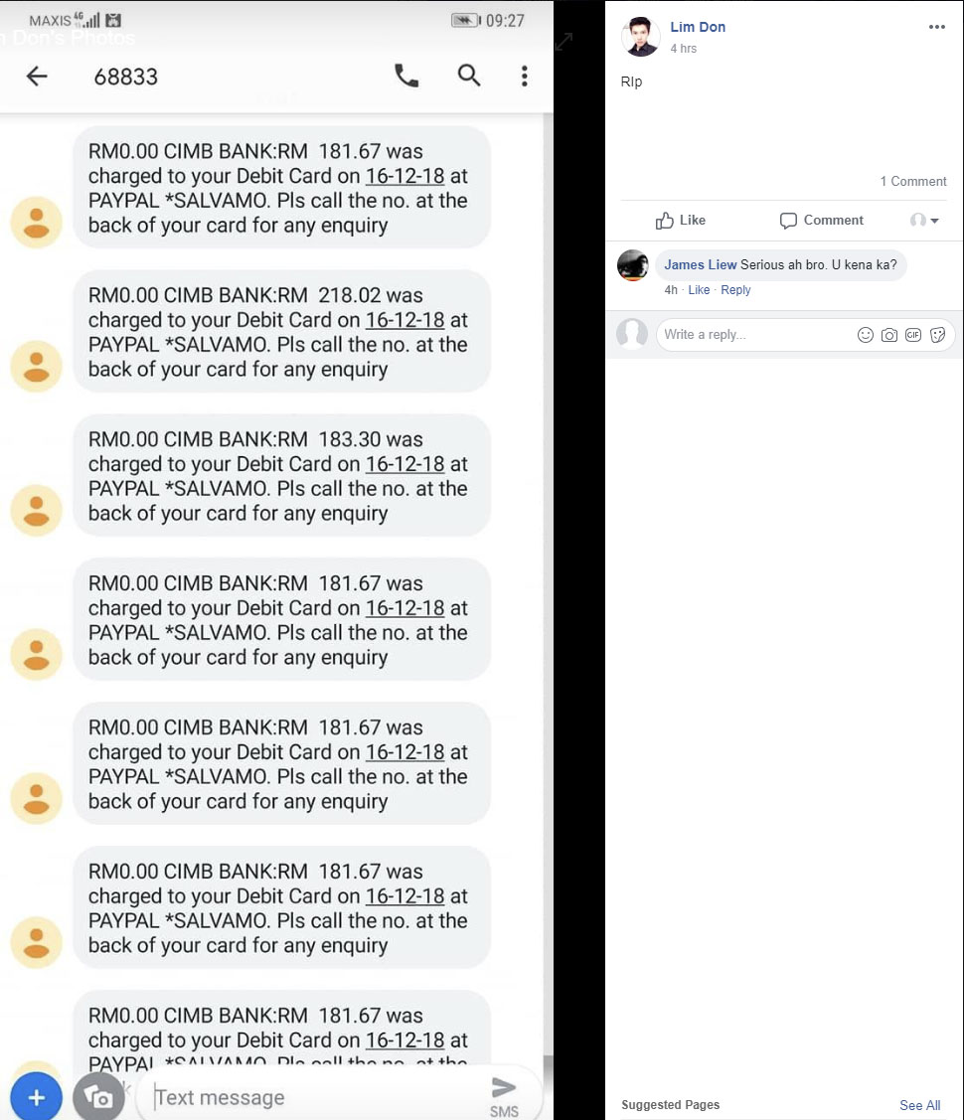Tap the phone call icon
Image resolution: width=964 pixels, height=1120 pixels.
tap(406, 75)
